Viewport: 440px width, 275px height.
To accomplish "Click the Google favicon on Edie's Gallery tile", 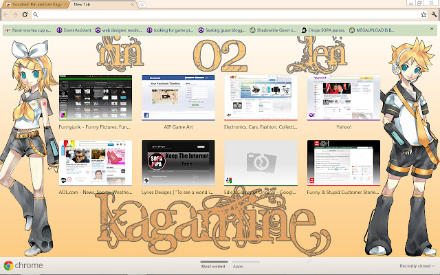I will (x=229, y=180).
